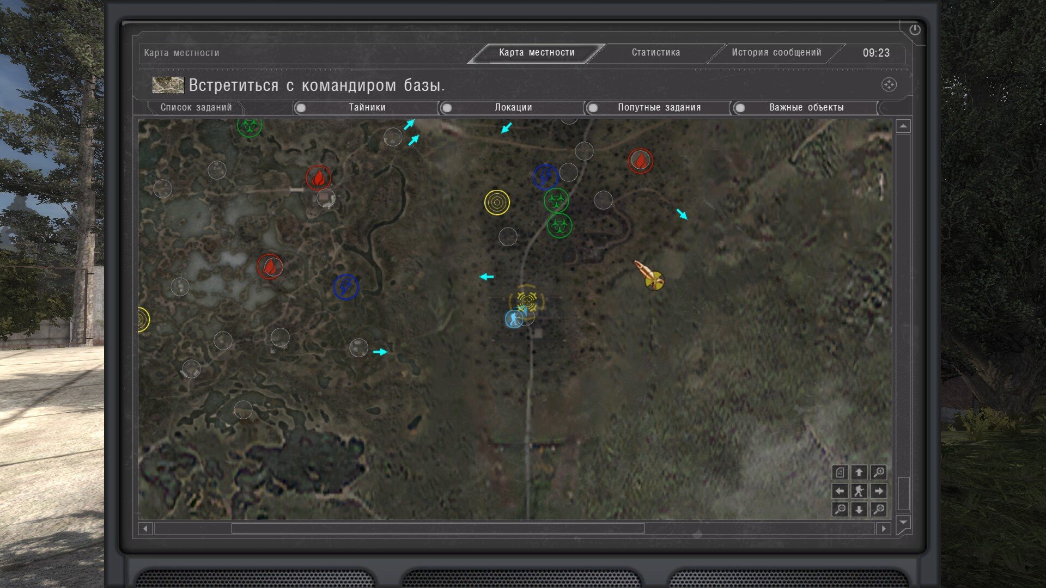Toggle the Важные объекты map filter
The image size is (1046, 588).
(x=806, y=108)
